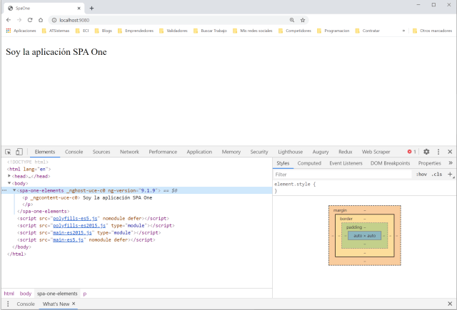Open the Aplicaciones apps grid

point(21,31)
